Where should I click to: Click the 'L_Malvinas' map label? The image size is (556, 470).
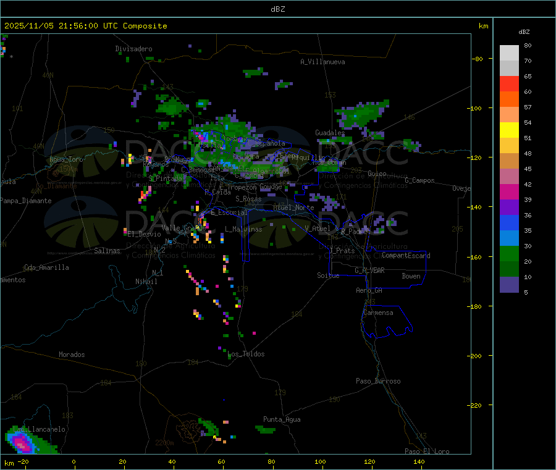point(243,229)
